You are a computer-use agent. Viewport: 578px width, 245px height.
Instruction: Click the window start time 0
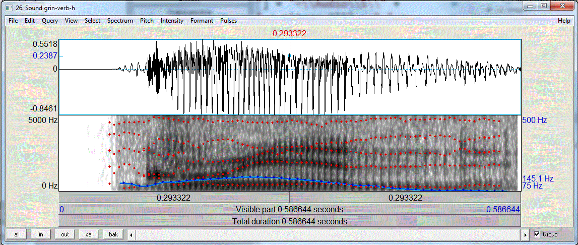[x=61, y=210]
